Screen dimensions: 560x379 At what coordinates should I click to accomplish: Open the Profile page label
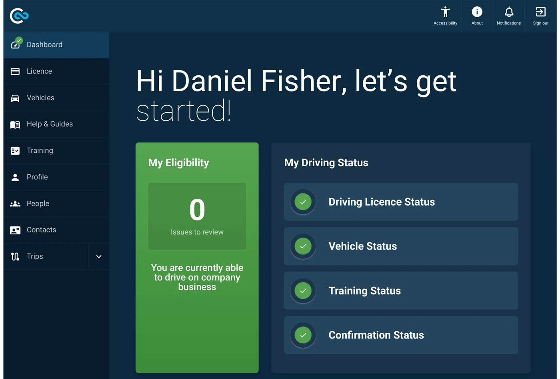pyautogui.click(x=37, y=177)
